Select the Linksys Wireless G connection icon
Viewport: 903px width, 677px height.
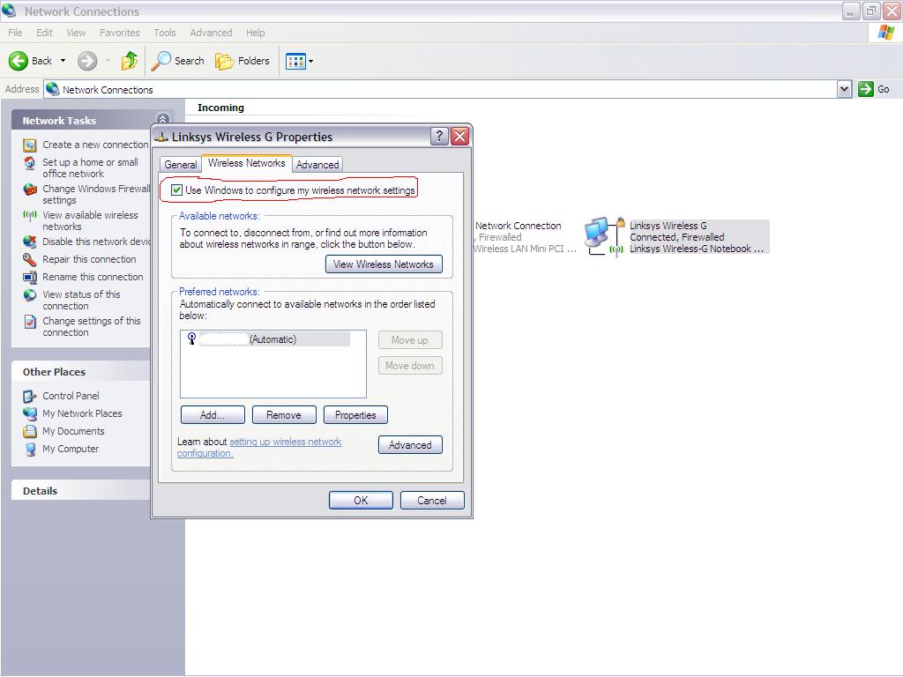coord(604,236)
